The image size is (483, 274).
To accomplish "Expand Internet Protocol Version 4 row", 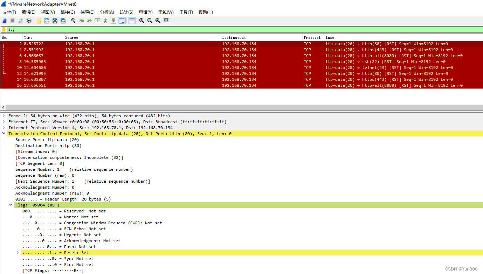I will coord(4,128).
